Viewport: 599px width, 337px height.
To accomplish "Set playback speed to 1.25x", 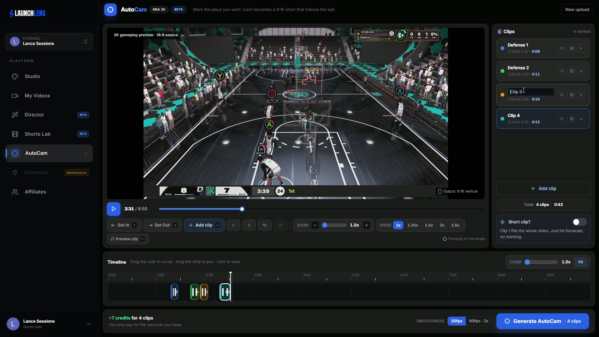I will coord(412,225).
